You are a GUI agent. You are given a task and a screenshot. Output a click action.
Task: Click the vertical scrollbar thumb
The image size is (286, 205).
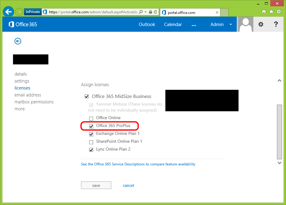[279, 132]
